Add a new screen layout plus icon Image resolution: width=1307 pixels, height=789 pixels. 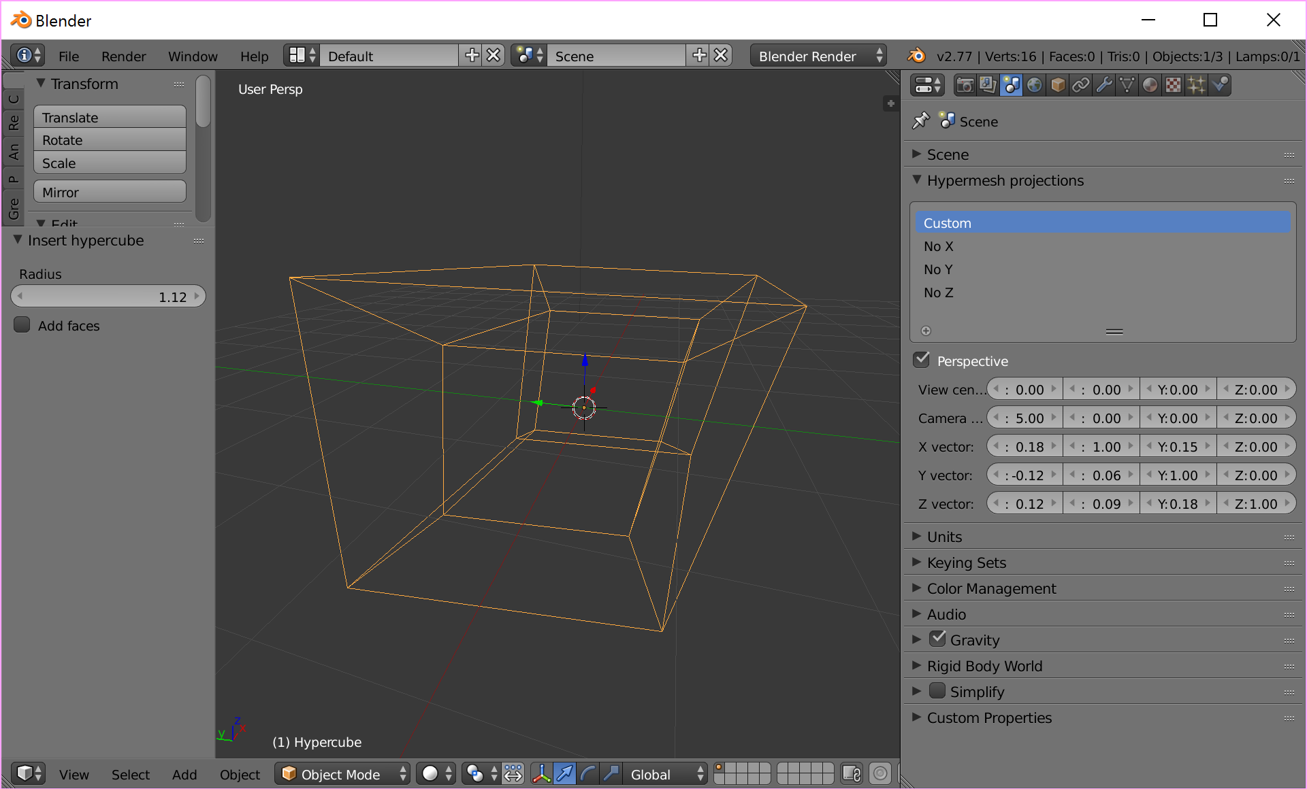[x=472, y=56]
